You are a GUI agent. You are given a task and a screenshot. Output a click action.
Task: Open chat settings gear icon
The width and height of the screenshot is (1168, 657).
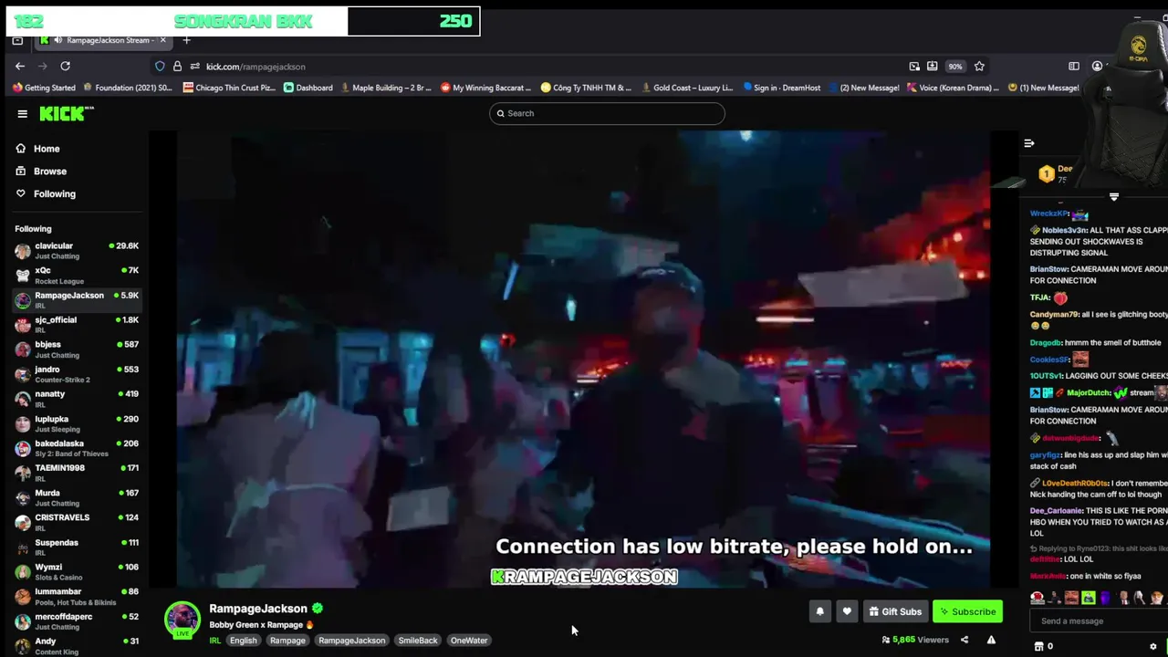click(x=1153, y=647)
